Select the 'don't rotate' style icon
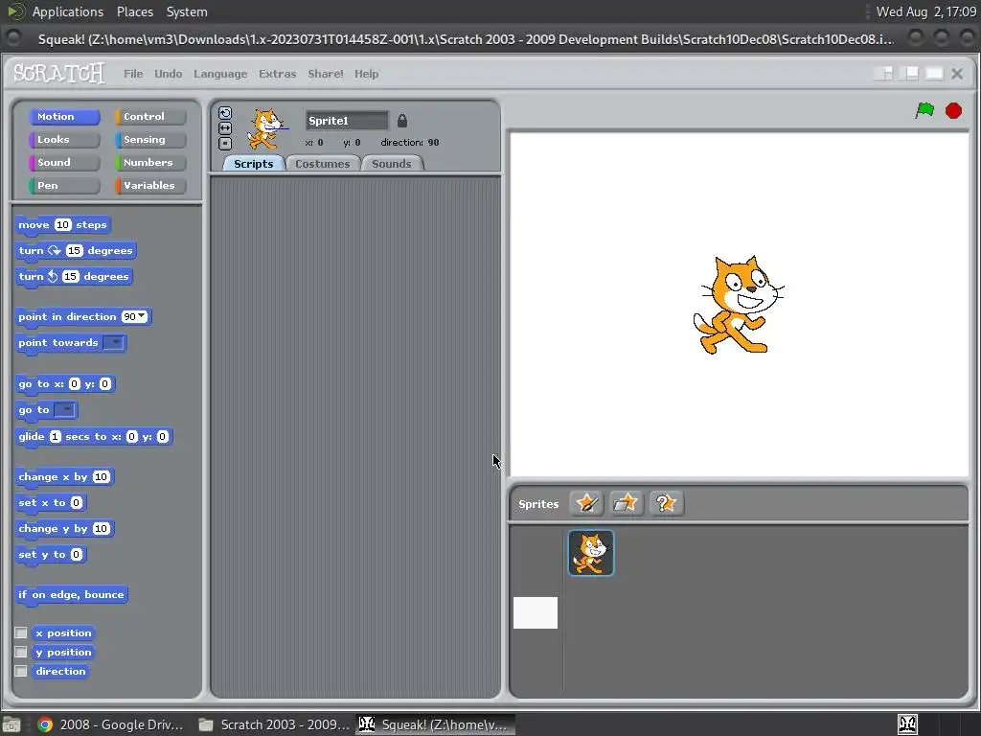Screen dimensions: 981x736 pos(225,144)
